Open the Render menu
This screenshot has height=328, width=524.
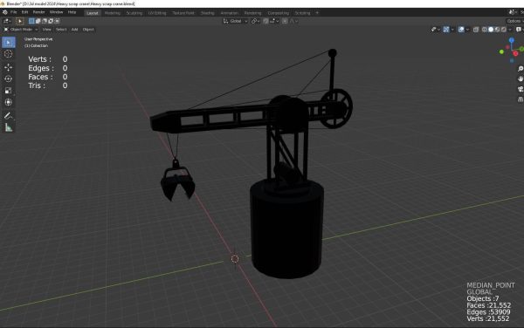point(38,12)
